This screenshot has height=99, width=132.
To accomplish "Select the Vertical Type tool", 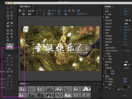I will coord(11,12).
